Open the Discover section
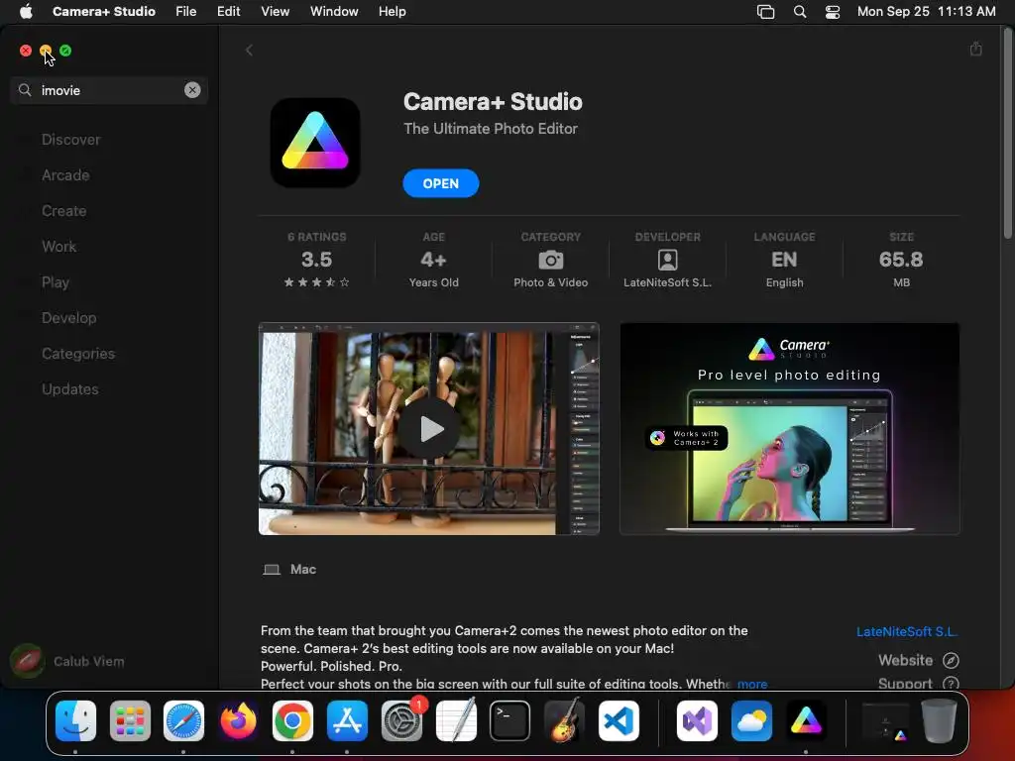The width and height of the screenshot is (1015, 761). pos(70,139)
